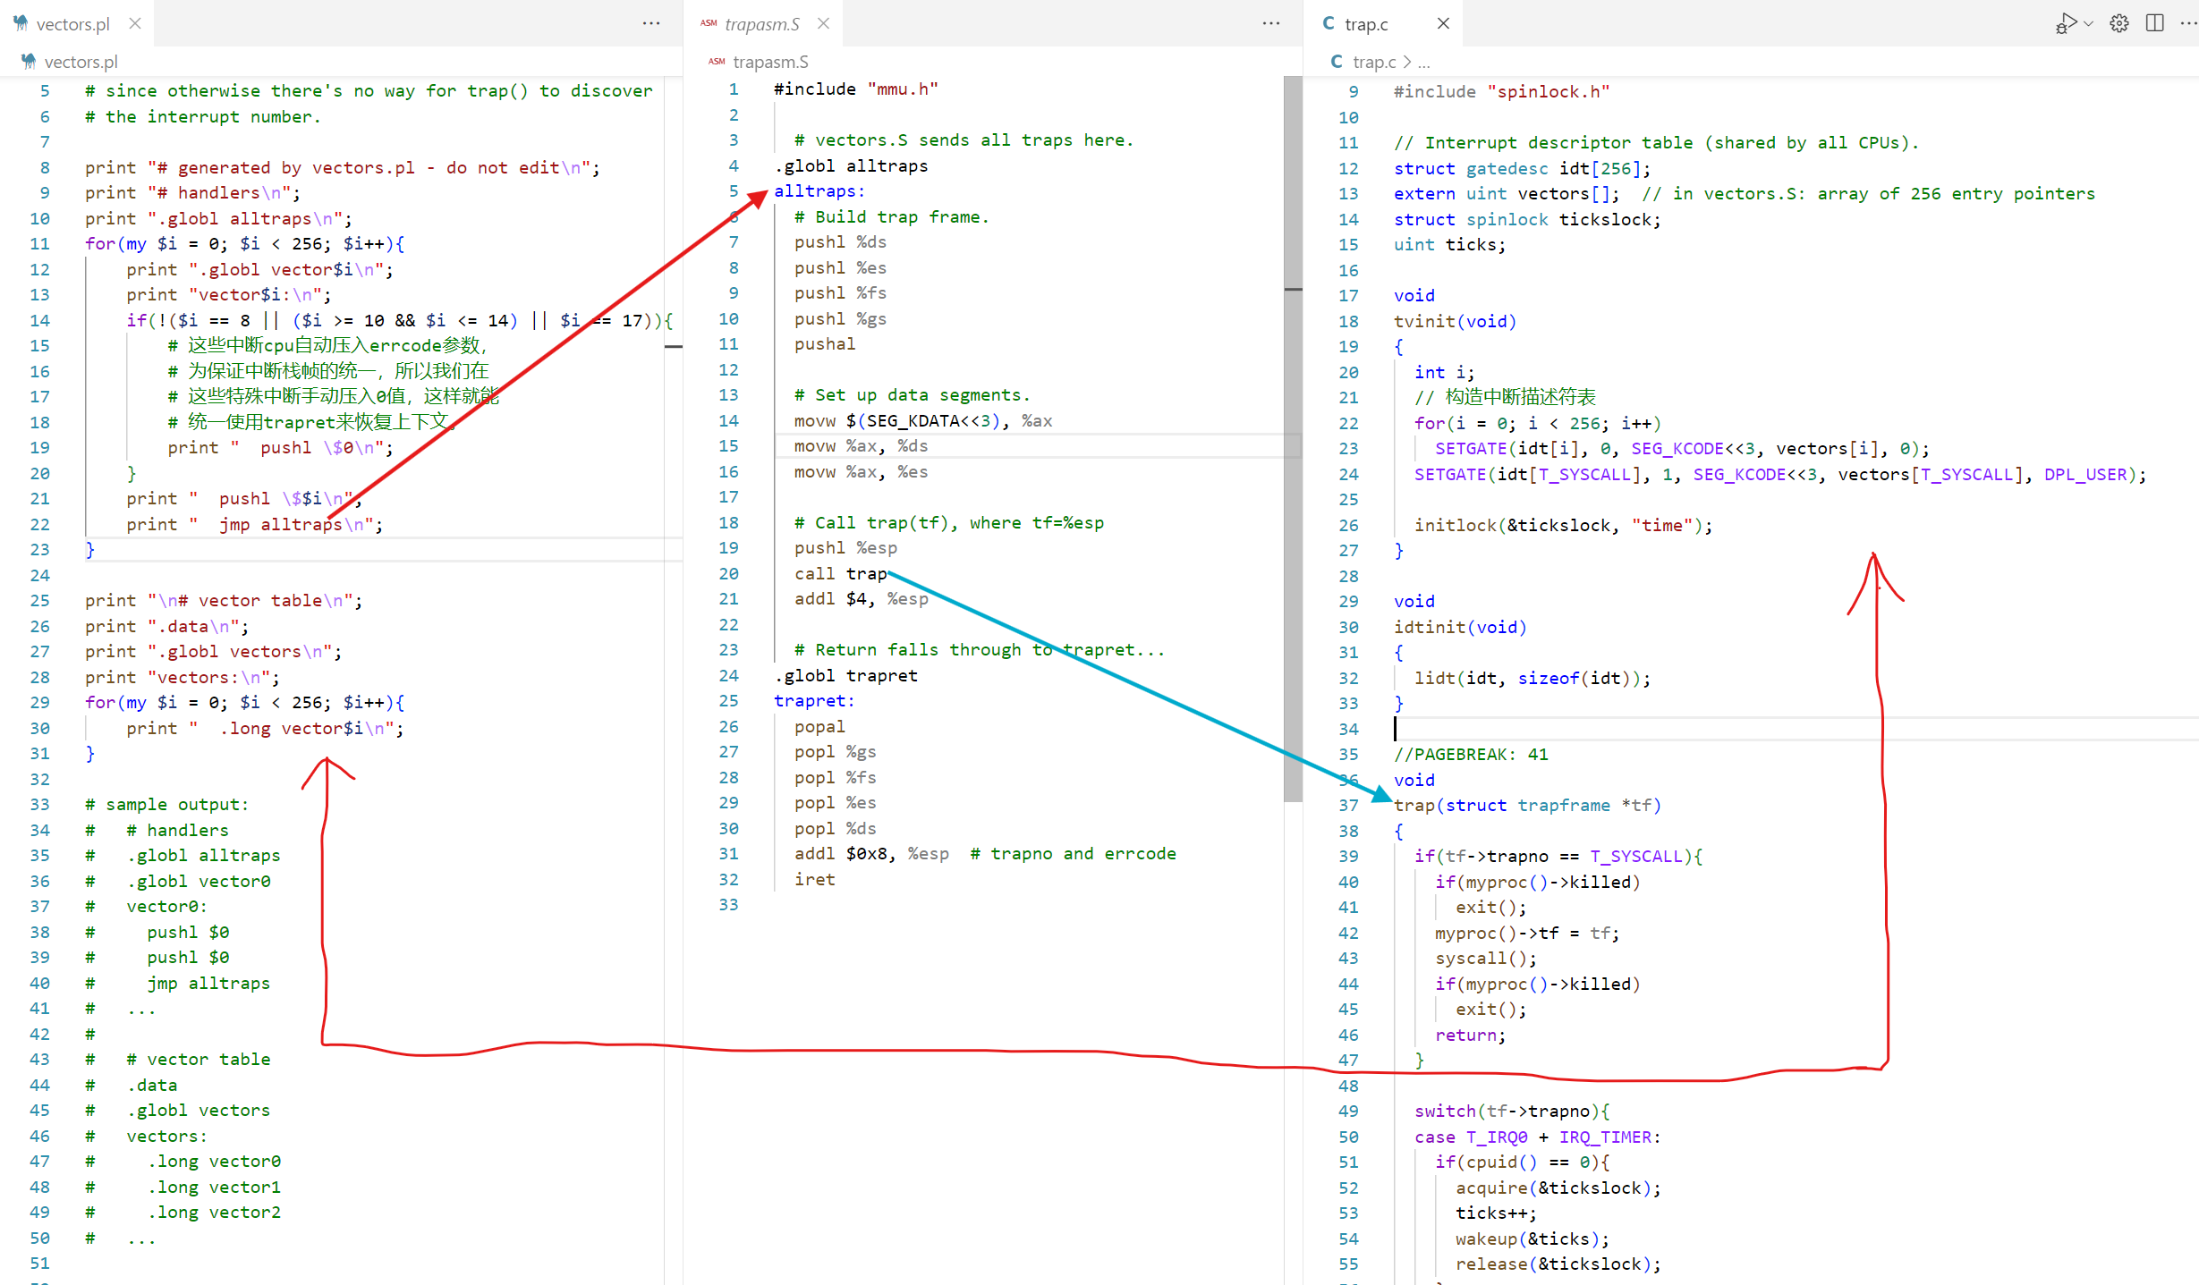Switch to the vectors.pl tab
This screenshot has height=1285, width=2199.
pyautogui.click(x=72, y=24)
